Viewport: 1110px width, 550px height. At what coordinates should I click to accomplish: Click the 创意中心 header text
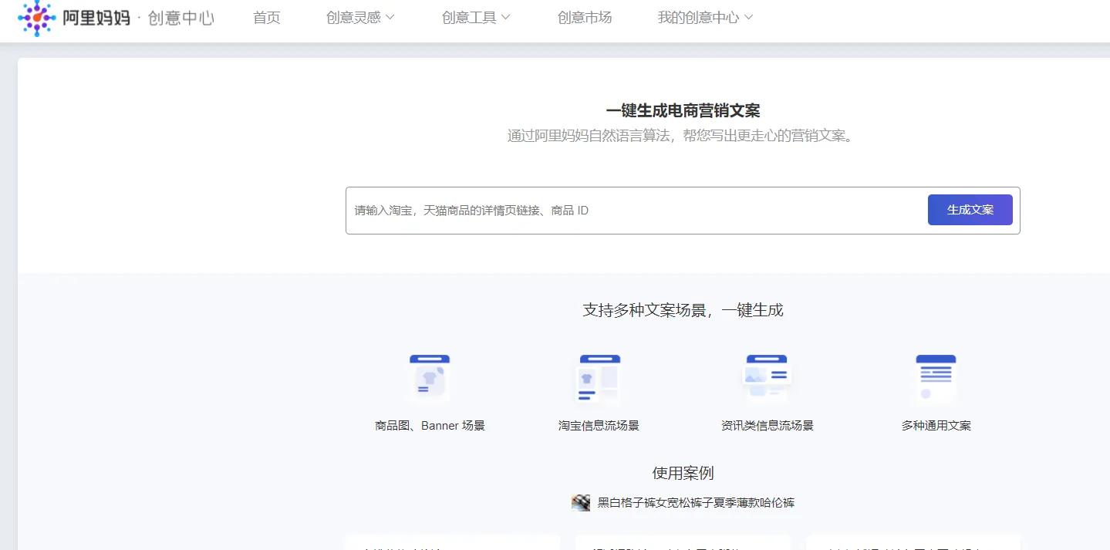180,18
